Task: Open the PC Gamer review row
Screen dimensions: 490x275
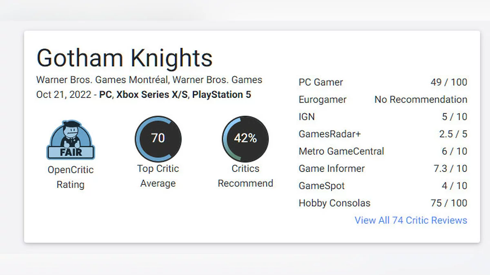Action: click(321, 82)
